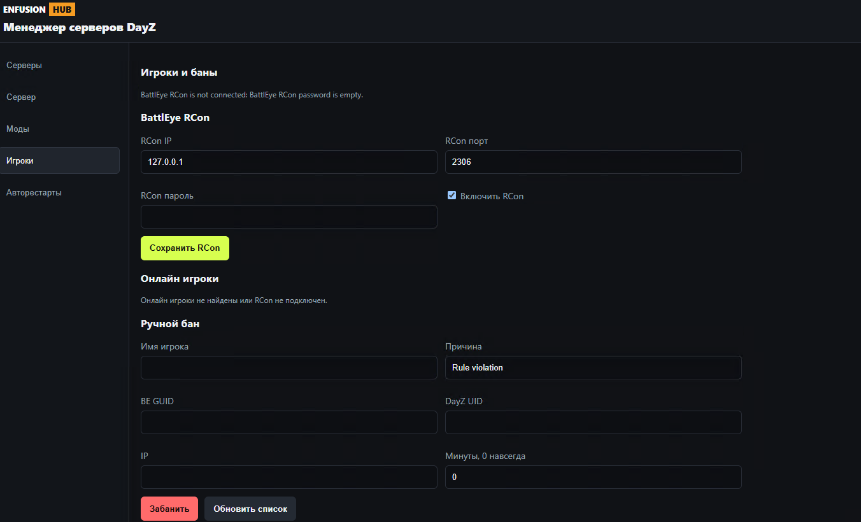Click the BE GUID input field

point(289,422)
